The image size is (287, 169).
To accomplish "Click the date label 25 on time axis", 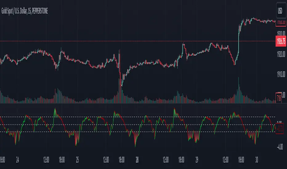I will click(x=77, y=160).
